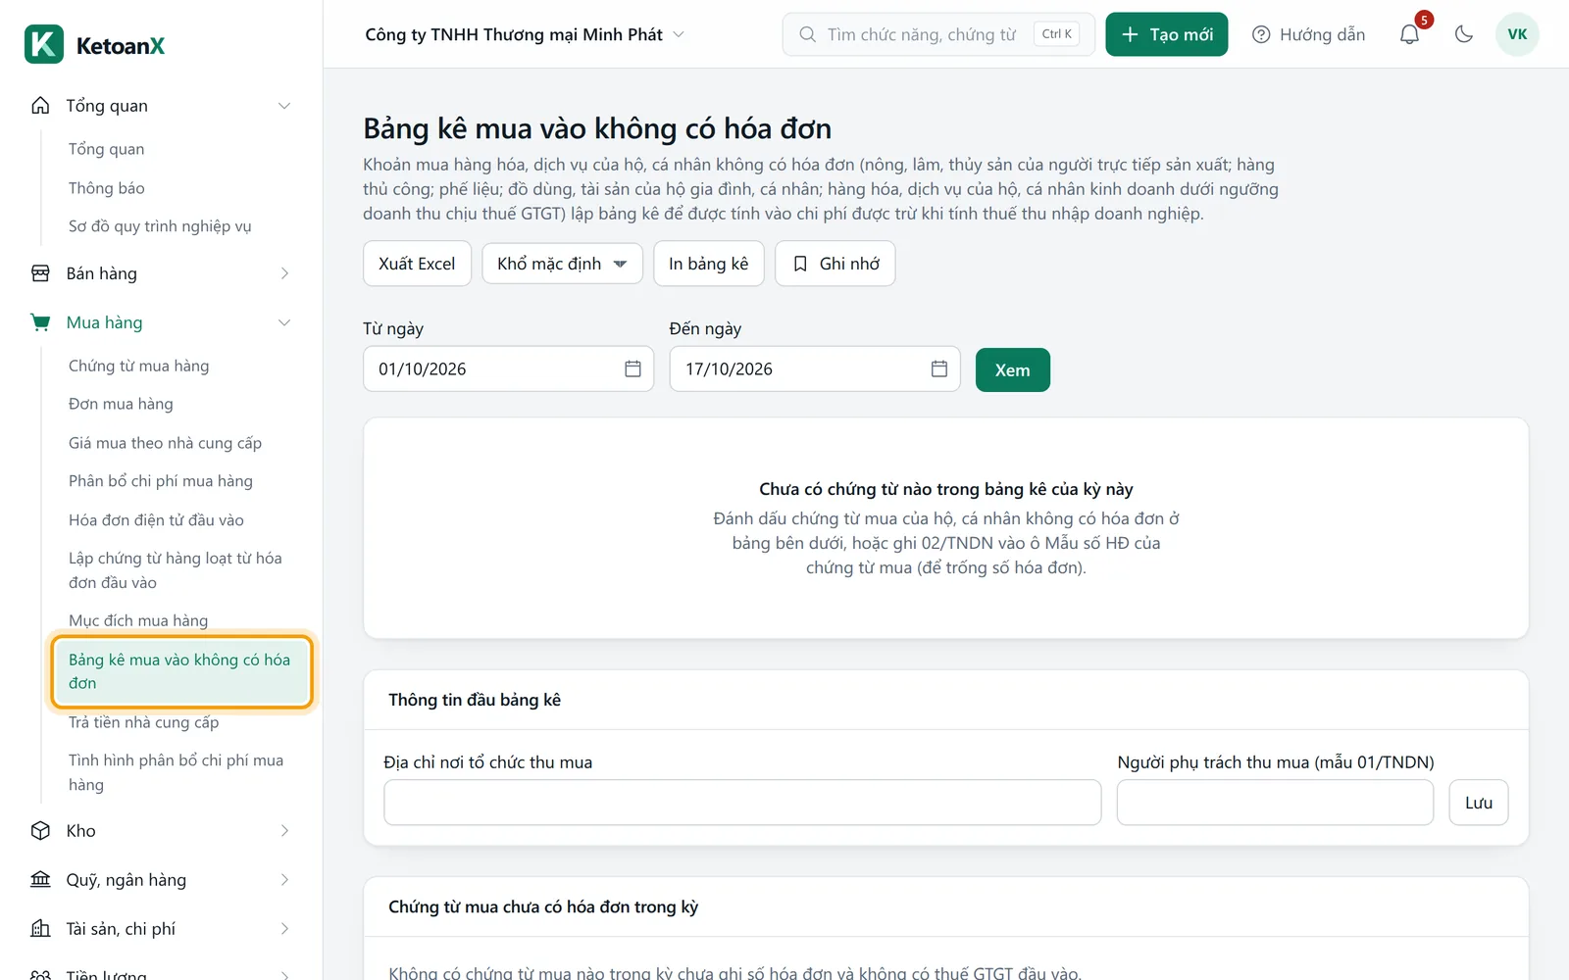
Task: Expand Quỹ, ngân hàng section chevron
Action: [x=284, y=880]
